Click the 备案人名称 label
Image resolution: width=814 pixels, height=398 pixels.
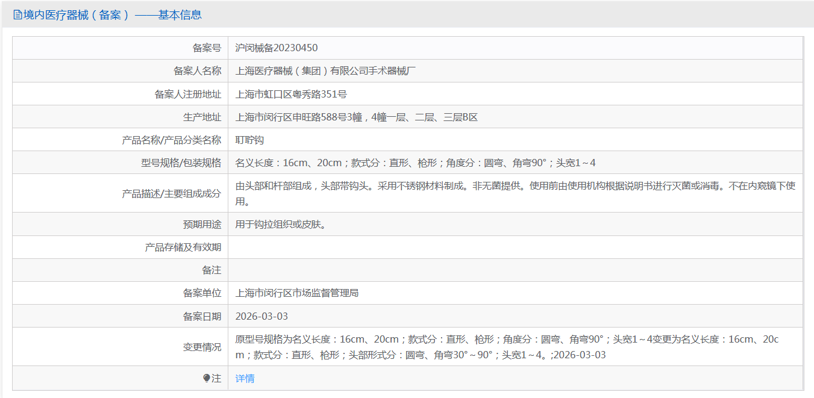click(197, 71)
